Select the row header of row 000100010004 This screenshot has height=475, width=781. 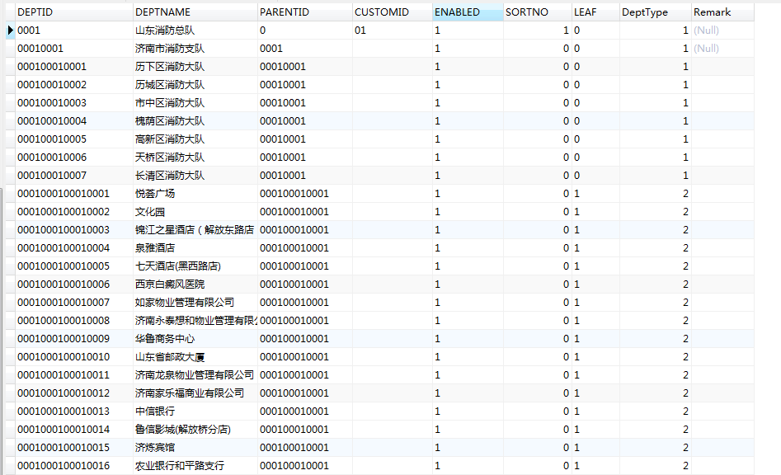coord(10,121)
